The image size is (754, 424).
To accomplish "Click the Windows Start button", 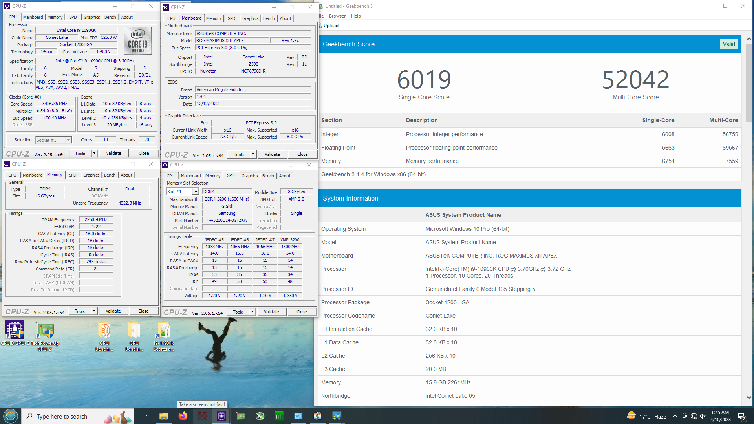I will click(11, 416).
